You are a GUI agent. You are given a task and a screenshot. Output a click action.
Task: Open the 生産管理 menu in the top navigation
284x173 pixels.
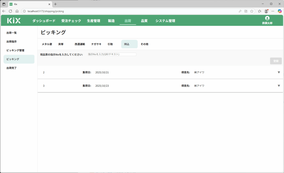click(x=93, y=21)
